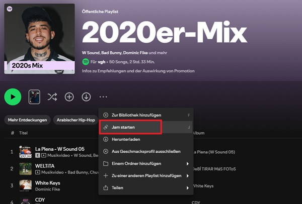The image size is (302, 204).
Task: Click Musikvideo icon under WELTiTA
Action: click(38, 172)
